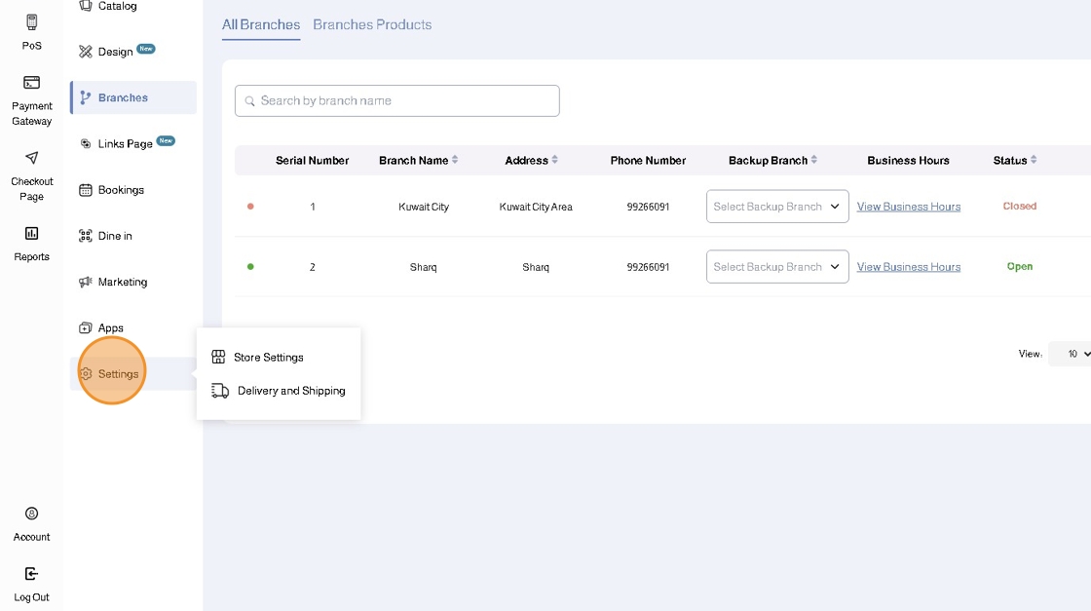Open the PoS terminal icon

click(x=31, y=22)
